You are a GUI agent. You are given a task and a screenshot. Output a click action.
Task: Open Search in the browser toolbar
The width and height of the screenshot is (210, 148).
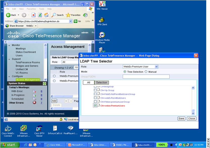(57, 15)
